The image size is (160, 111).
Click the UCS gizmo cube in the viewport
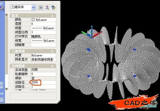(x=92, y=32)
